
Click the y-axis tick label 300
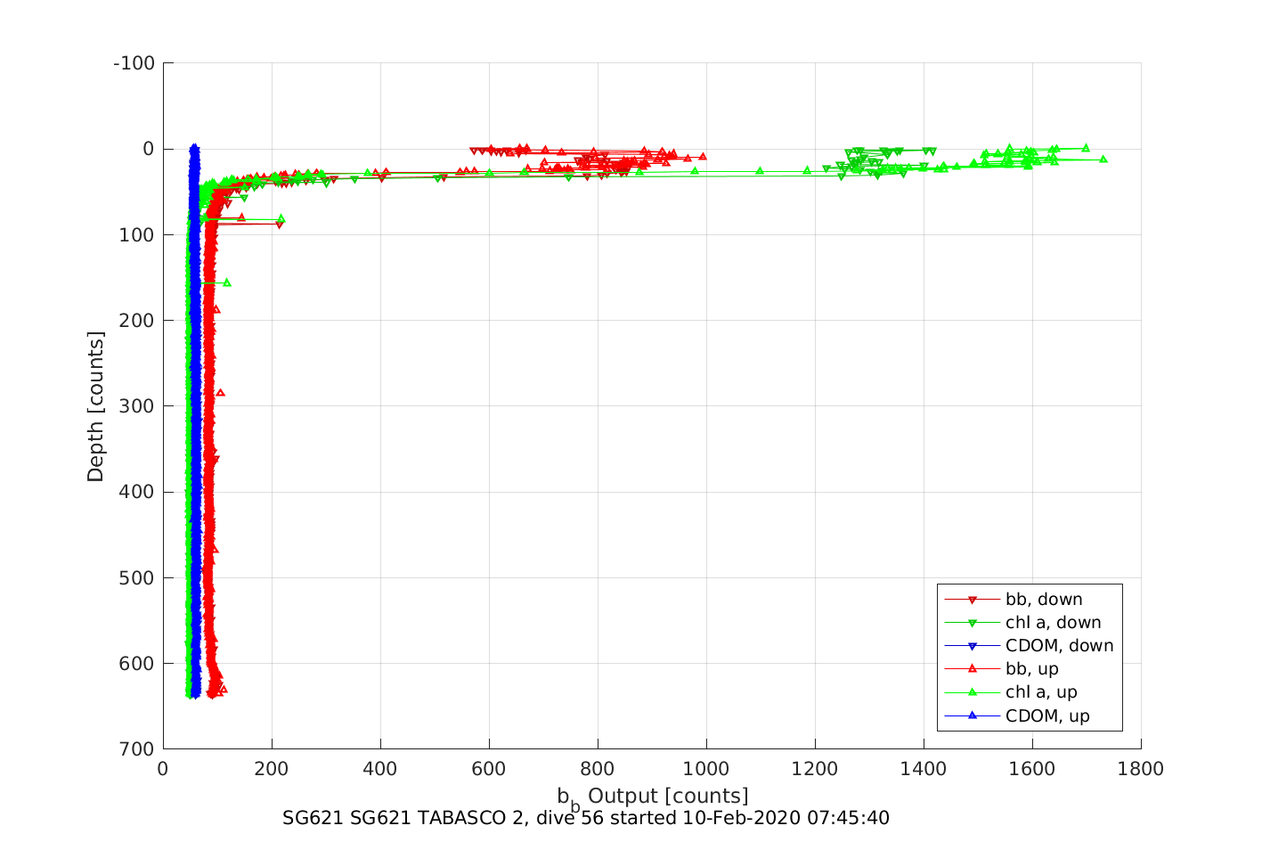(x=137, y=406)
